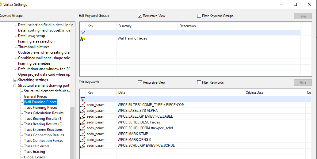Collapse the Structural element drawing tree node

tap(15, 86)
